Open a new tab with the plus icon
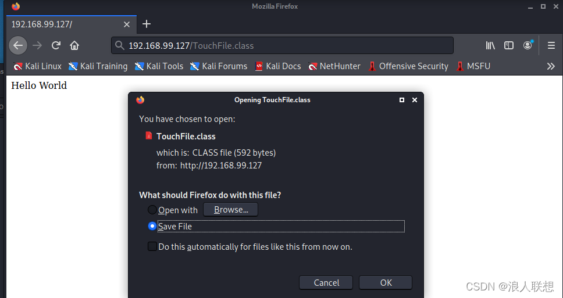Screen dimensions: 563x298 [147, 24]
